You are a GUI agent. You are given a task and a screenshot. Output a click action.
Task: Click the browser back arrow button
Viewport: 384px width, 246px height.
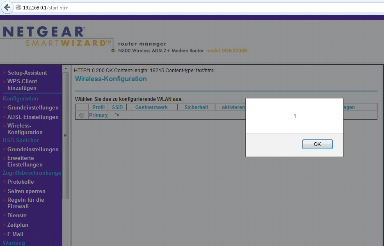[7, 7]
